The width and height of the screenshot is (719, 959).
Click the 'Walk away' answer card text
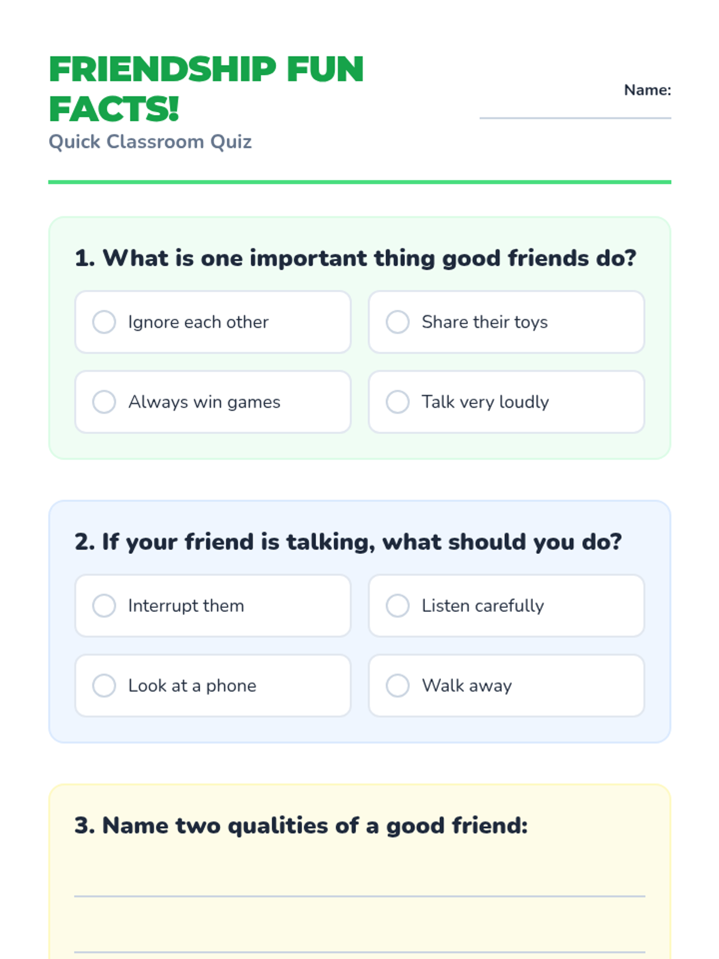click(467, 685)
